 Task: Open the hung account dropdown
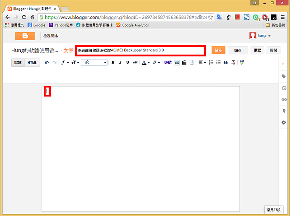[260, 36]
